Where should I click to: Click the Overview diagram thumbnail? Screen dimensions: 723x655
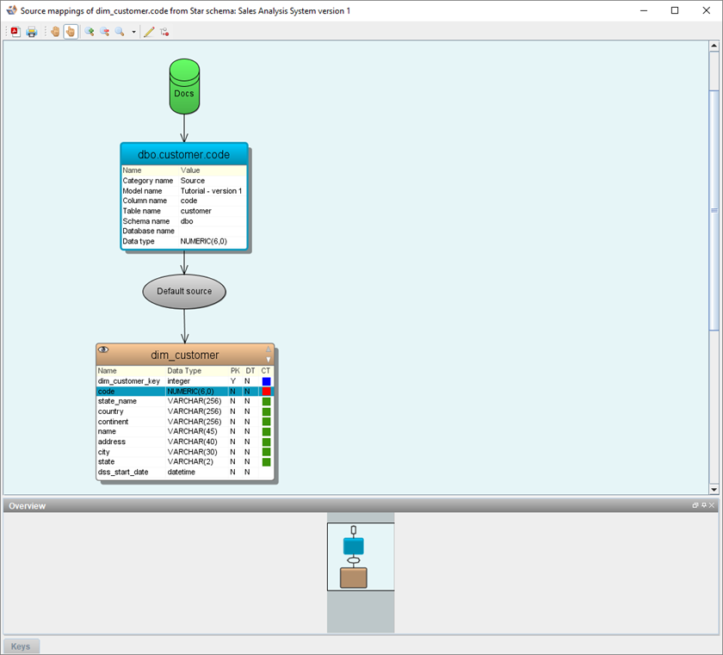point(361,557)
